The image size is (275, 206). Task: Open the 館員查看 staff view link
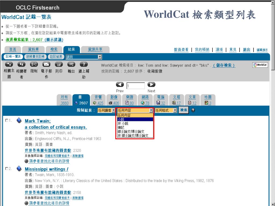pyautogui.click(x=181, y=50)
